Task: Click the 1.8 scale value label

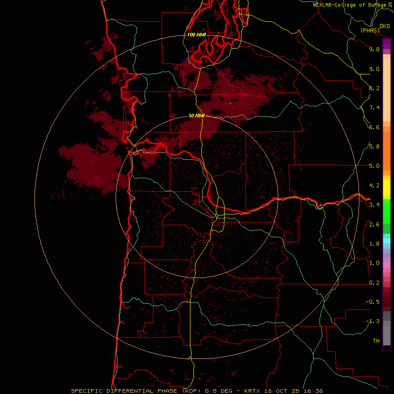Action: [374, 244]
